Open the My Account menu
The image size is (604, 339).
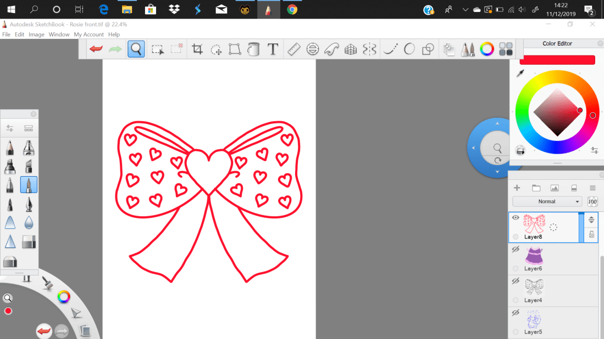click(x=89, y=35)
